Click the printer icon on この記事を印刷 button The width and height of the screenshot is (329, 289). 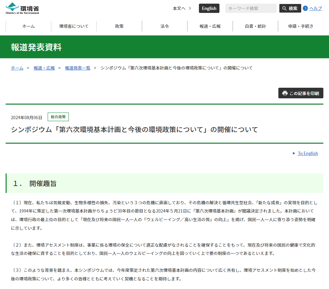[285, 93]
